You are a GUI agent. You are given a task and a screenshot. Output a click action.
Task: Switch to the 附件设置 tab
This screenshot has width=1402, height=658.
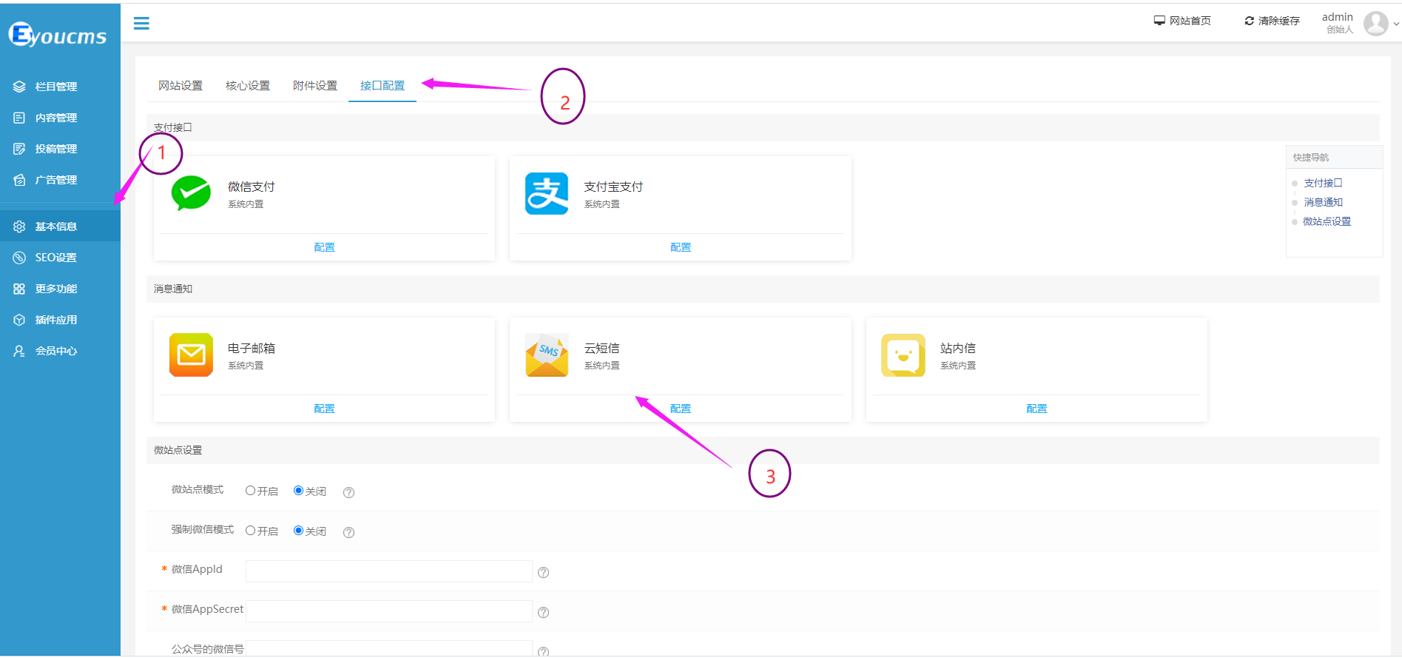(x=315, y=86)
